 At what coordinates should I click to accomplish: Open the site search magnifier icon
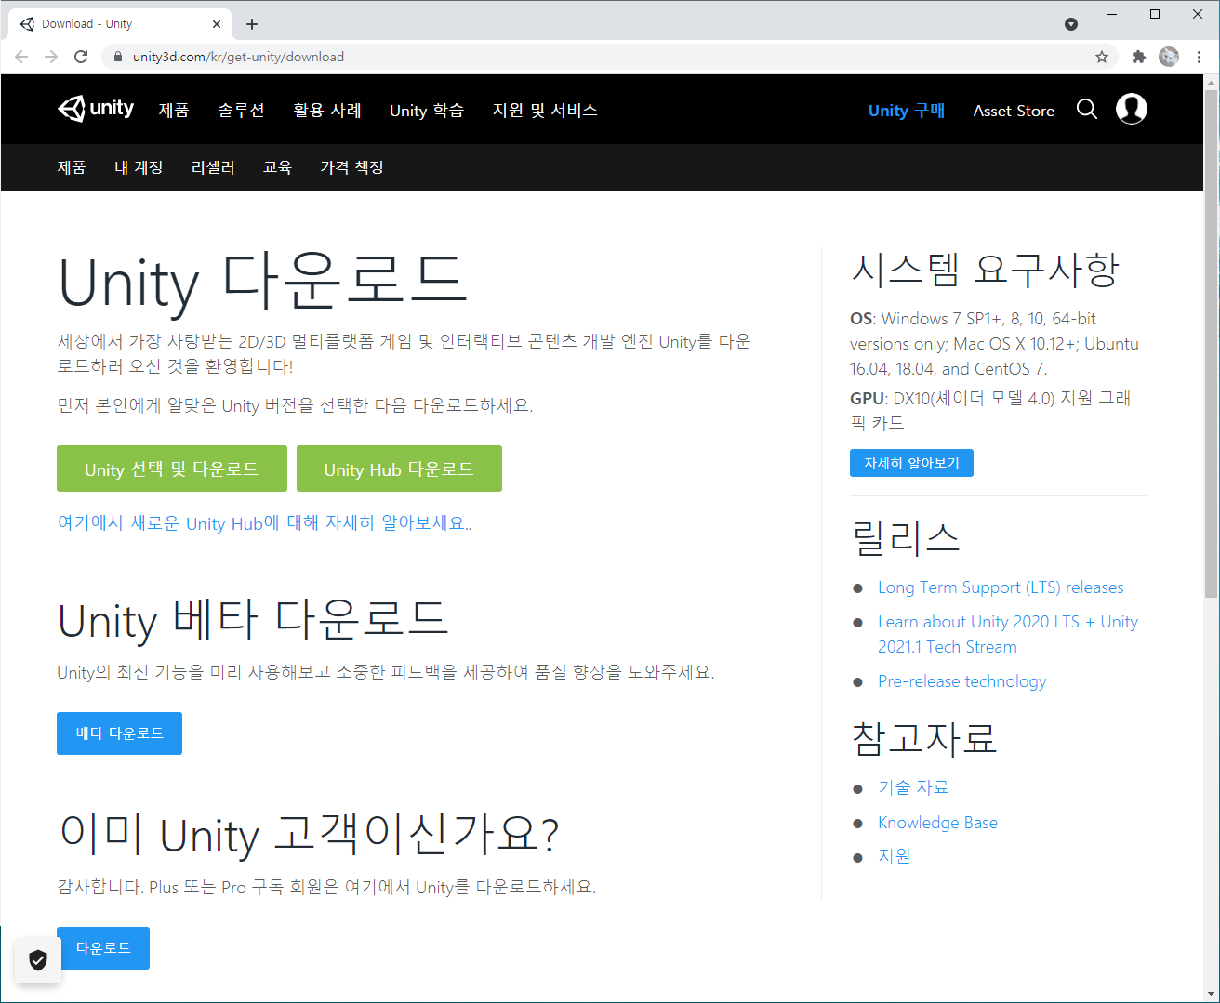1087,110
